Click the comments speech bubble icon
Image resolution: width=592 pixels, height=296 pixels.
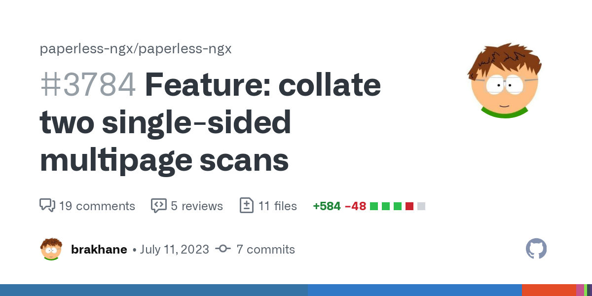[47, 206]
